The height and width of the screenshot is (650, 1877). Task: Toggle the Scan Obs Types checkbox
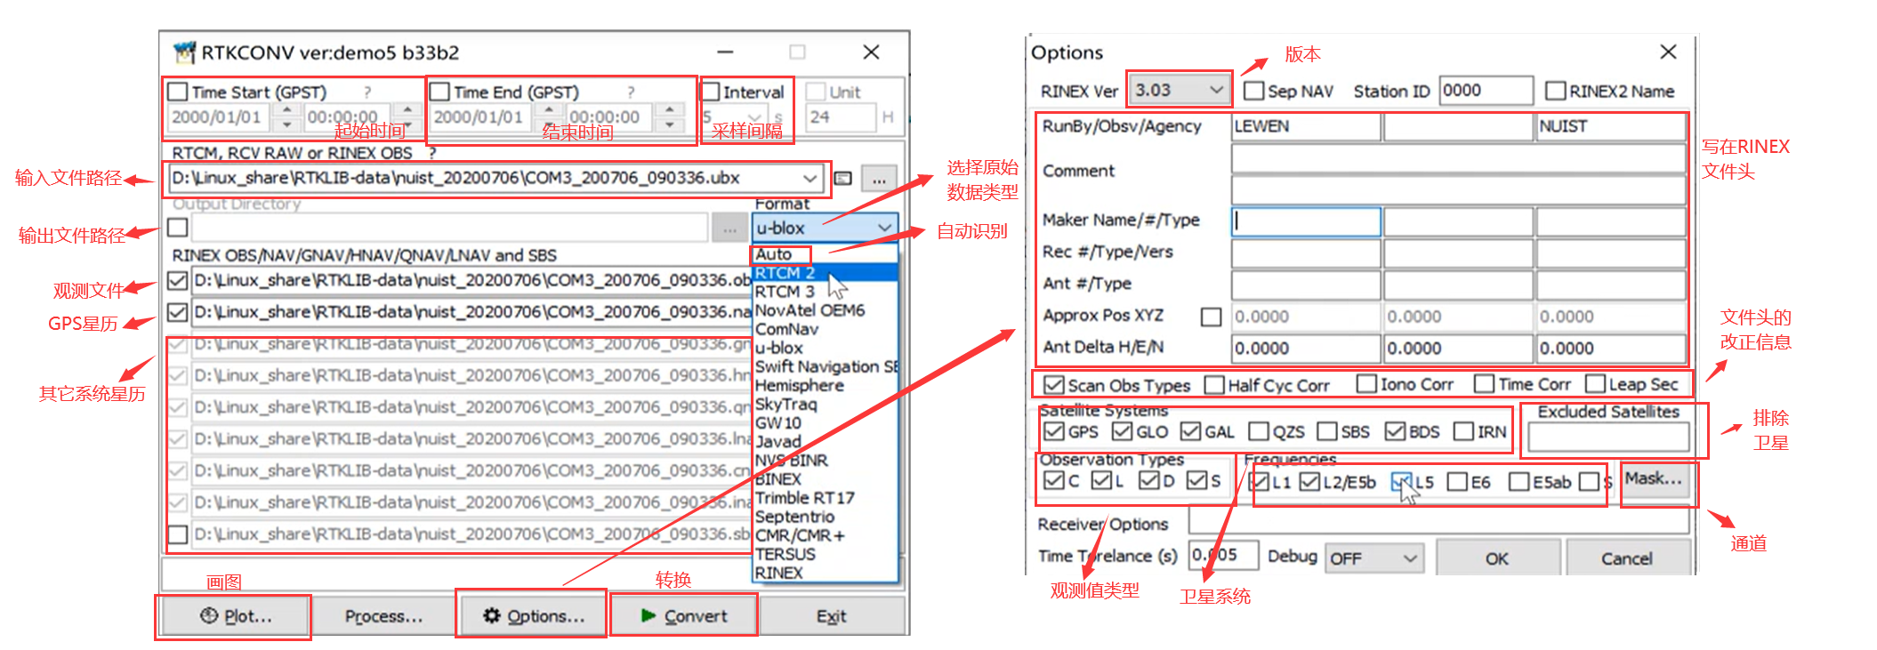[1054, 385]
